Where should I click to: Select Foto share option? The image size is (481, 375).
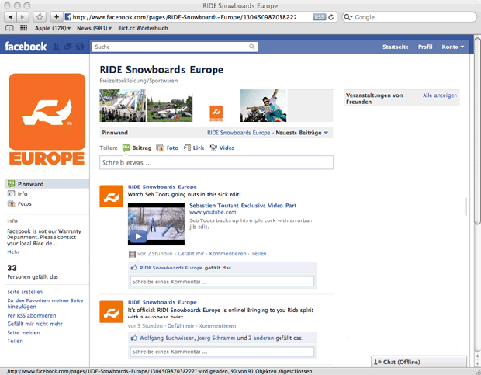(167, 148)
